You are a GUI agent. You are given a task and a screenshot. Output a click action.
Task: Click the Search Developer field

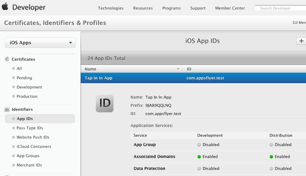[280, 8]
